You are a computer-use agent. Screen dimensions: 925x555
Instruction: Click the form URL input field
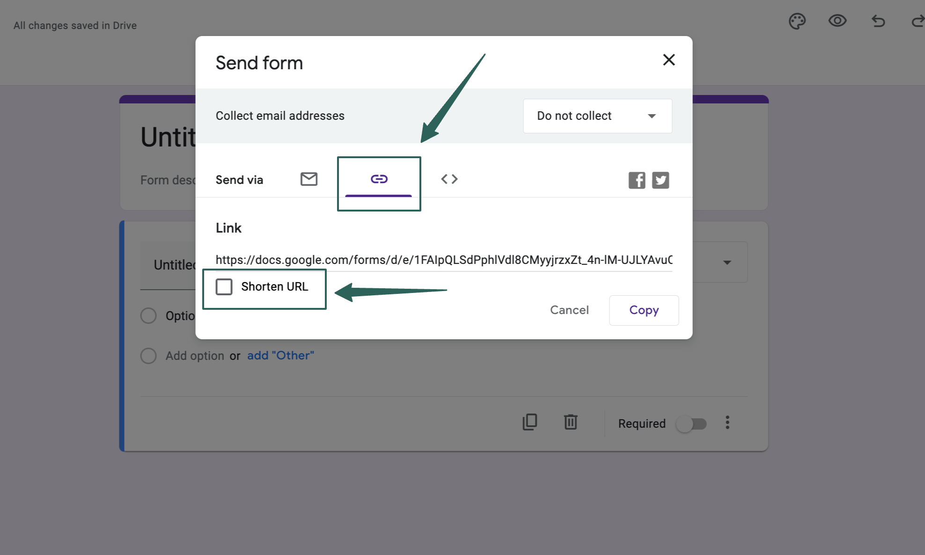coord(444,259)
